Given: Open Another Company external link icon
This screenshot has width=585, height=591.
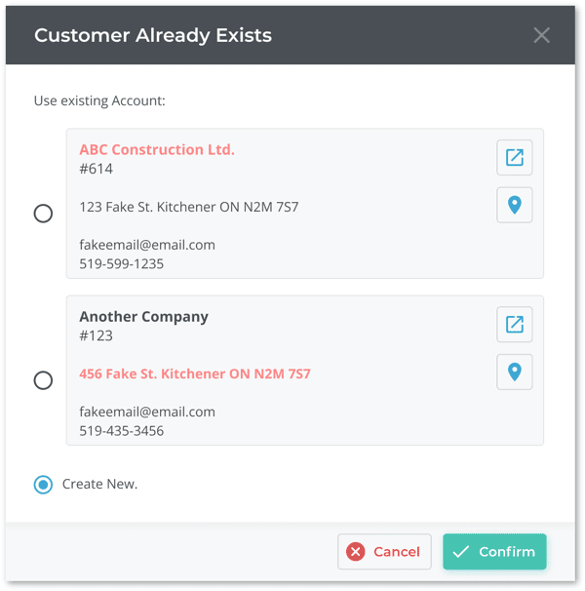Looking at the screenshot, I should (x=514, y=325).
